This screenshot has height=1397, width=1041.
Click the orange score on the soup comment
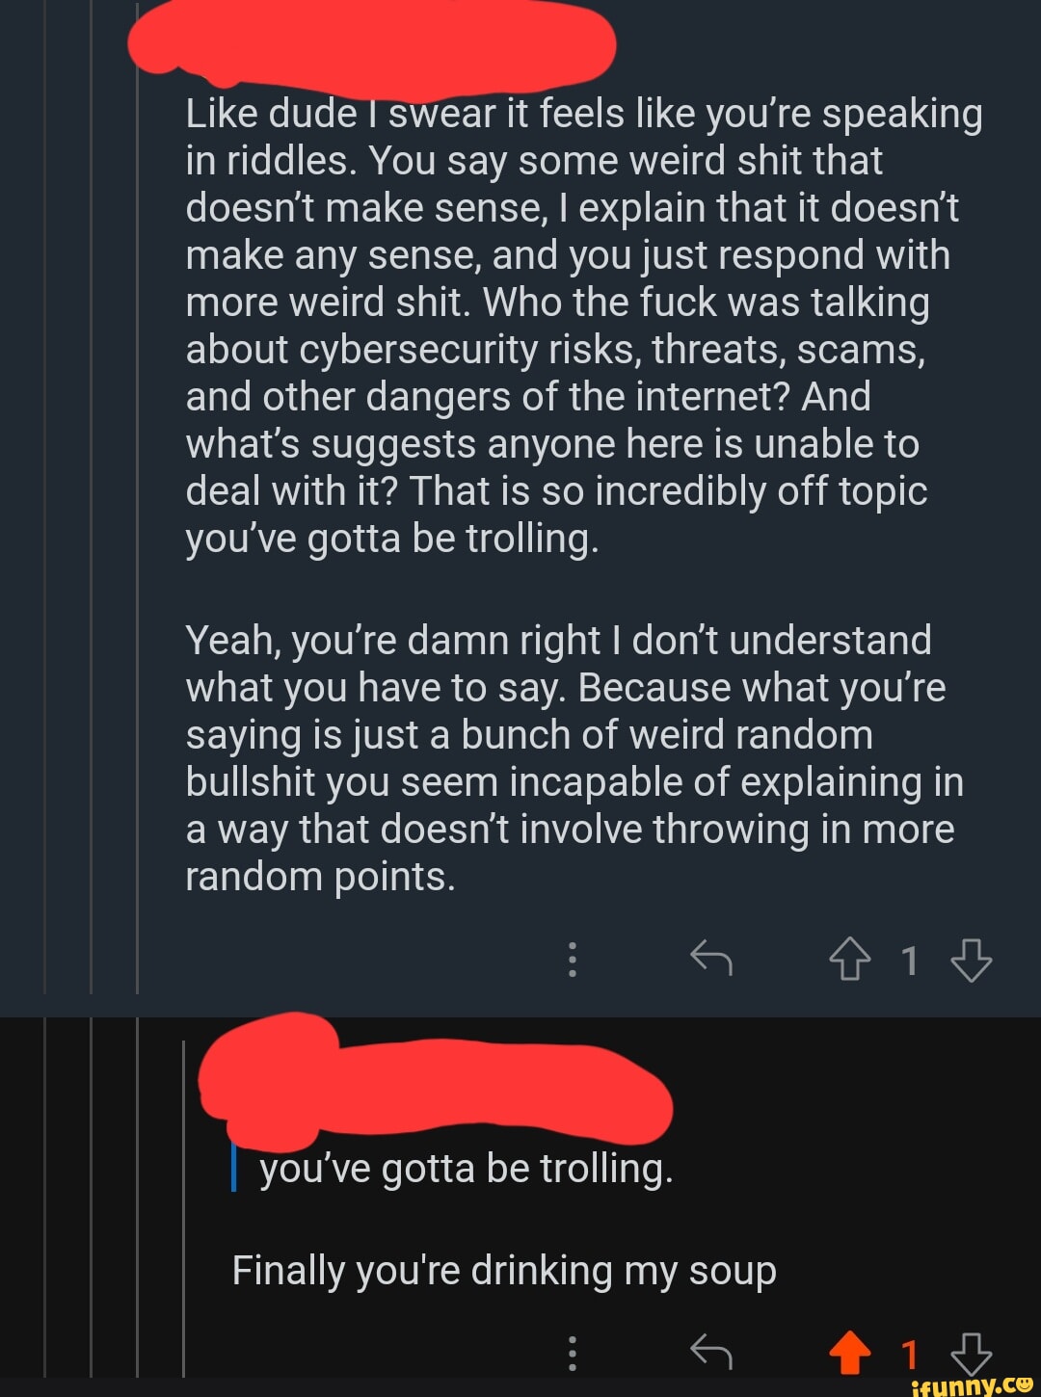(x=909, y=1354)
